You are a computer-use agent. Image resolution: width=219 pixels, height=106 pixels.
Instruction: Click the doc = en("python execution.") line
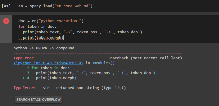coord(51,21)
